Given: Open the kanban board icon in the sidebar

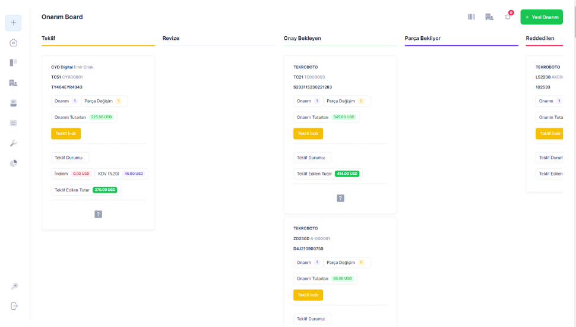Looking at the screenshot, I should pyautogui.click(x=13, y=62).
